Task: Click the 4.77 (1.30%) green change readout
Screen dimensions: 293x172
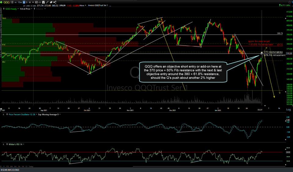Action: coord(285,5)
